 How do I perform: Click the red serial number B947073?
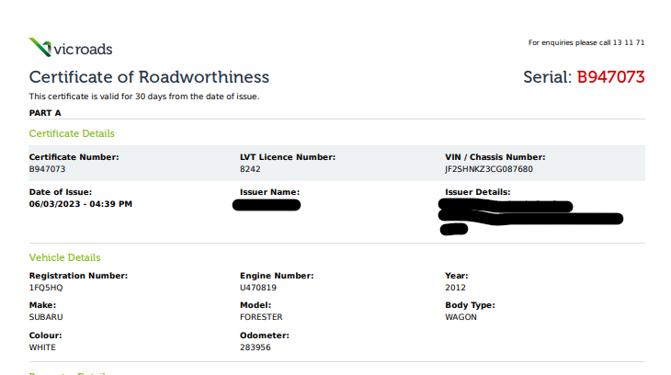tap(610, 77)
